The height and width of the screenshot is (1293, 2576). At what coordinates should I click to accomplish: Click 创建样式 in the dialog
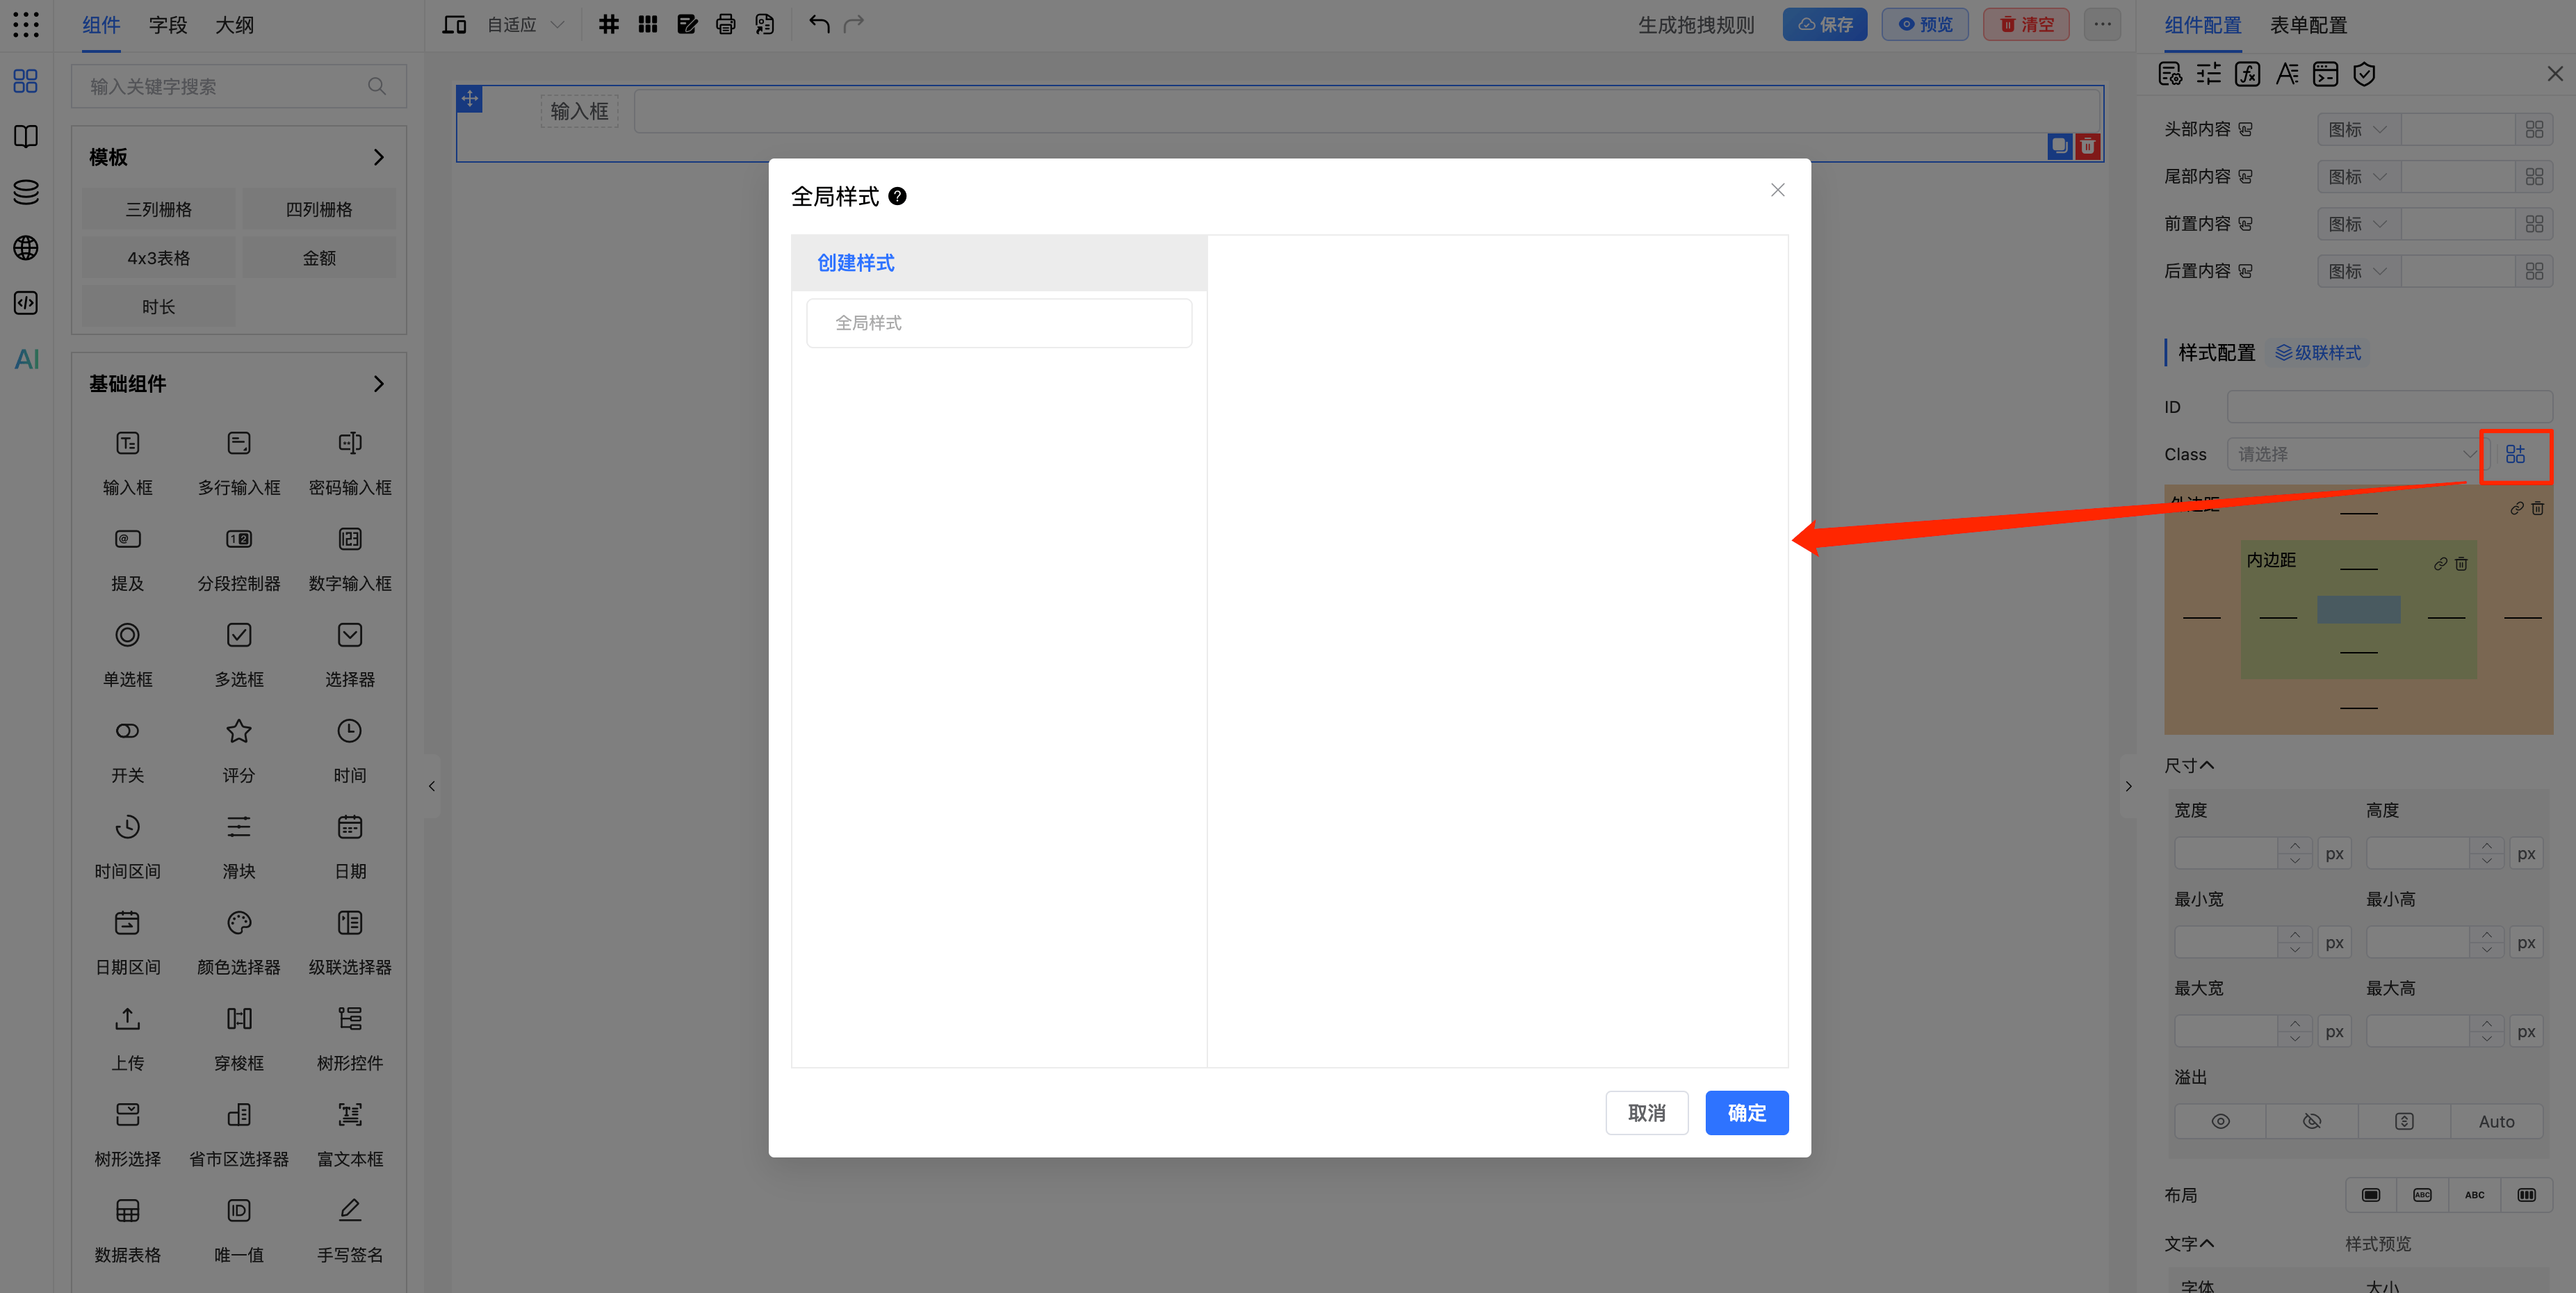pyautogui.click(x=856, y=263)
